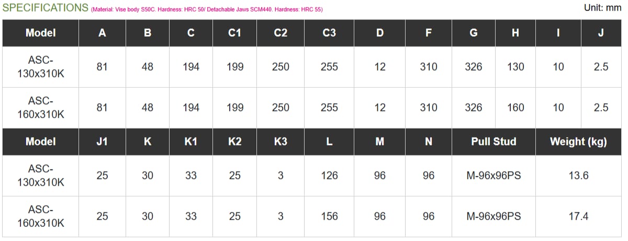Click ASC-160x310K model name in top table
This screenshot has height=241, width=628.
coord(41,108)
